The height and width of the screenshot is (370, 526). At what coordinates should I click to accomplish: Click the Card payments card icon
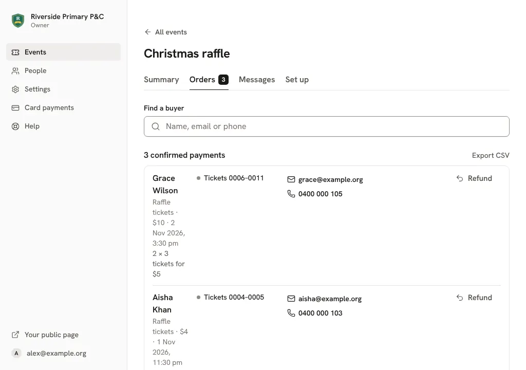click(x=15, y=108)
